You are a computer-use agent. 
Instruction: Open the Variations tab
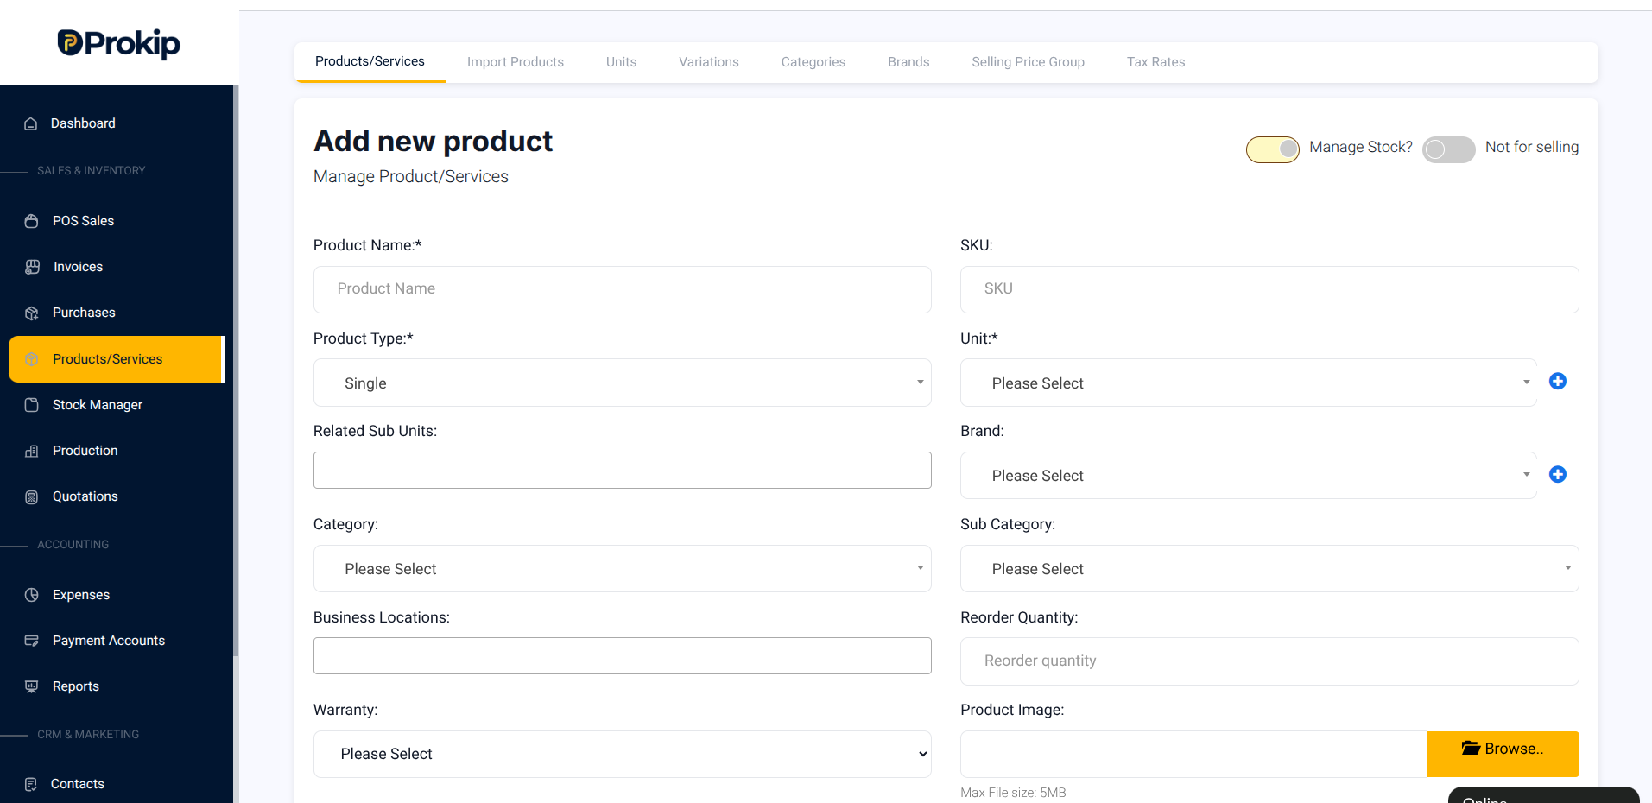click(x=709, y=62)
